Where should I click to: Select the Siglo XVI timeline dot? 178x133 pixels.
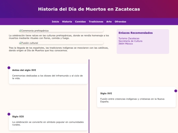tap(176, 91)
